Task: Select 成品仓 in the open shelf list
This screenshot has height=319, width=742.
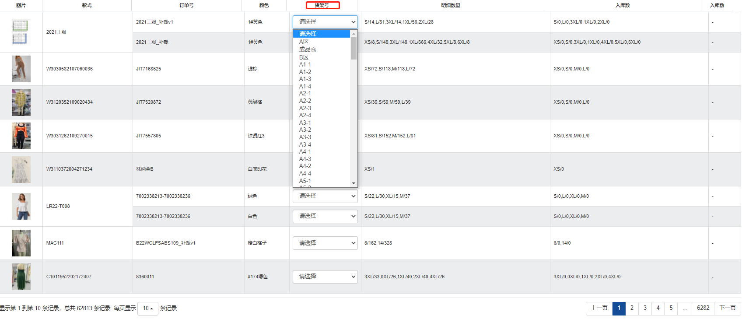Action: click(308, 49)
